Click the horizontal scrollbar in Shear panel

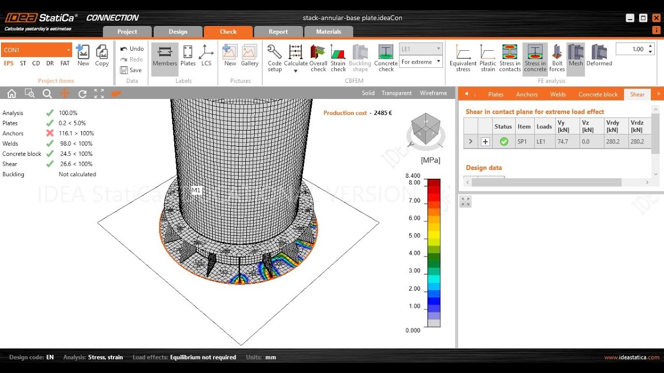[x=546, y=182]
